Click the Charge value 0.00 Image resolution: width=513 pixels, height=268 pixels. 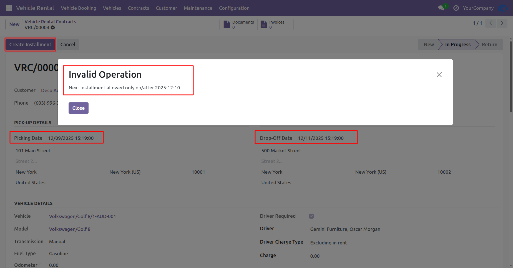pos(315,256)
